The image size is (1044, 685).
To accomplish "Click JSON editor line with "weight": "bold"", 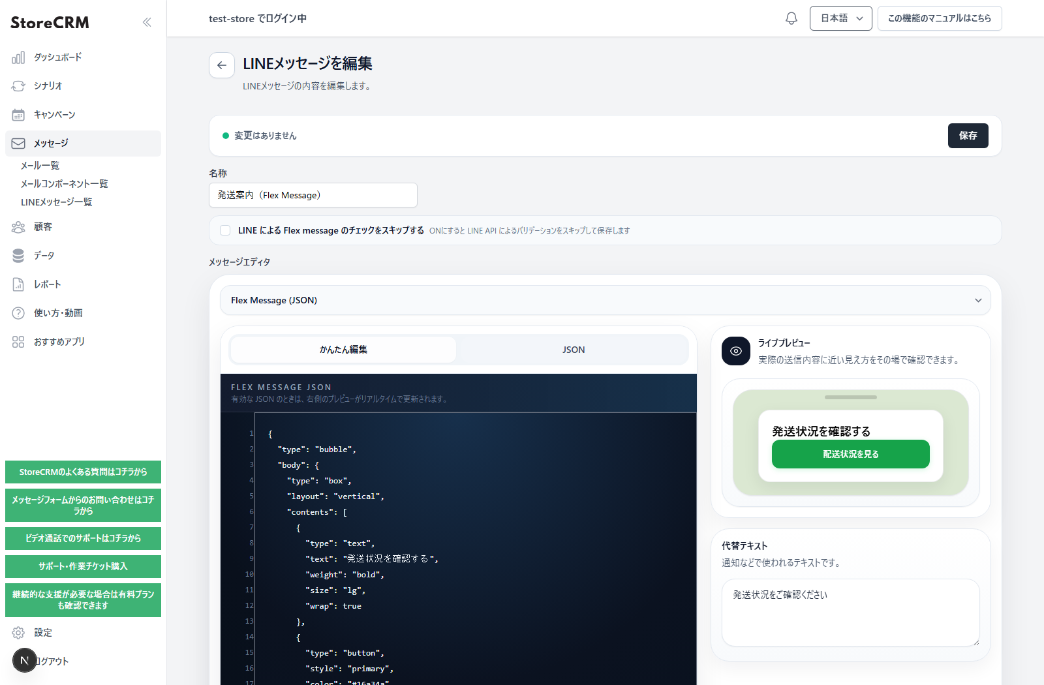I will (x=345, y=575).
